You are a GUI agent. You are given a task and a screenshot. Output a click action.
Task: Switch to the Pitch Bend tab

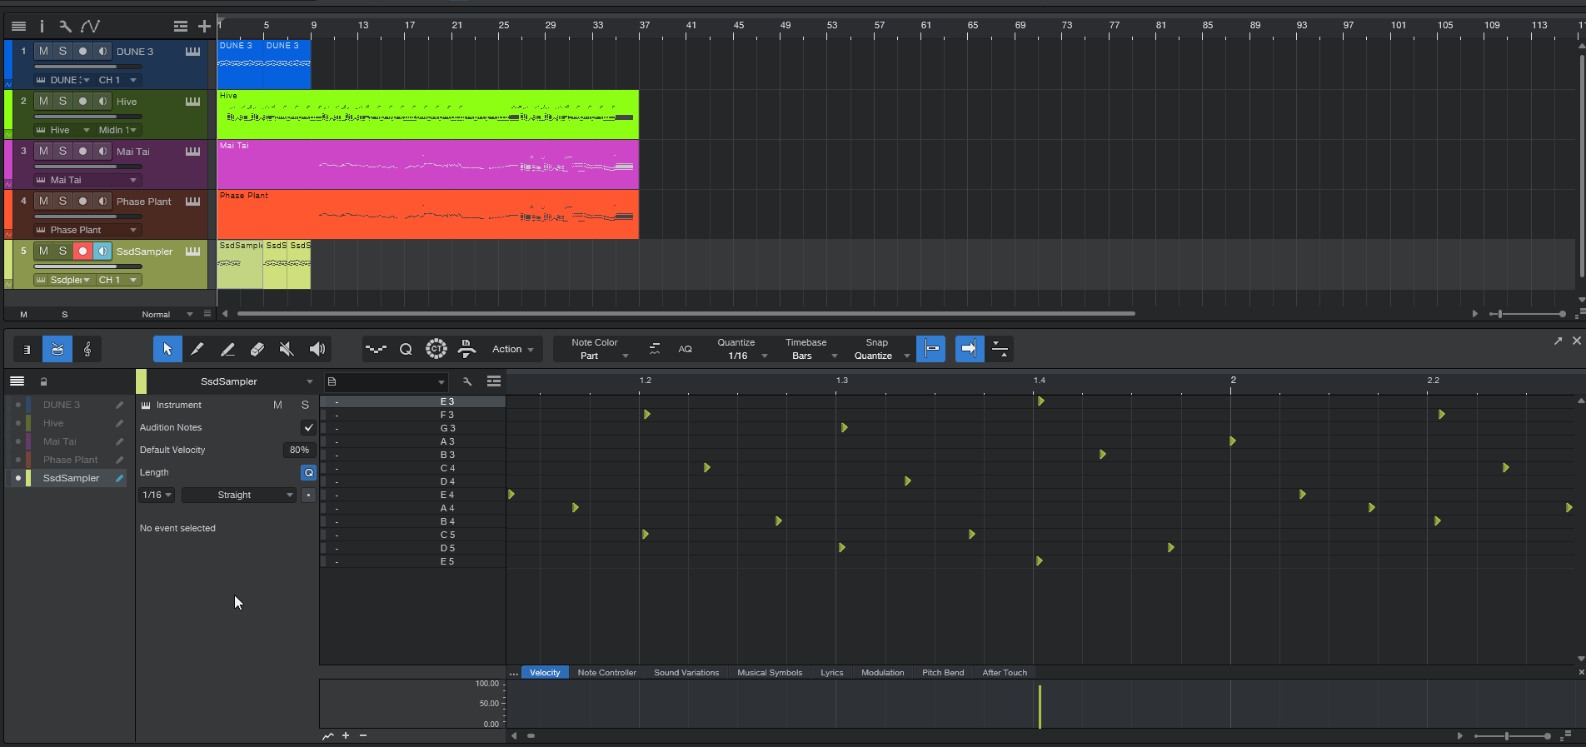(x=943, y=673)
